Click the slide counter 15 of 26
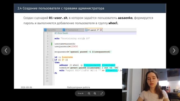This screenshot has height=101, width=180. click(x=80, y=93)
